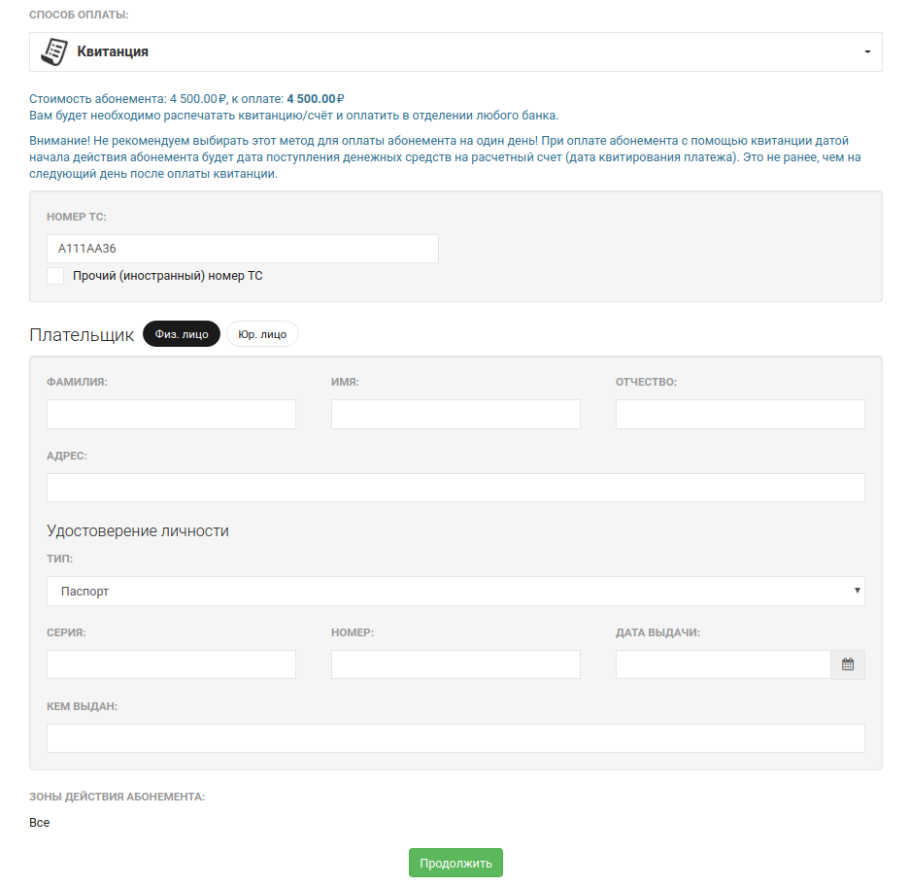Screen dimensions: 910x885
Task: Click the Кем выдан input field
Action: pos(455,738)
